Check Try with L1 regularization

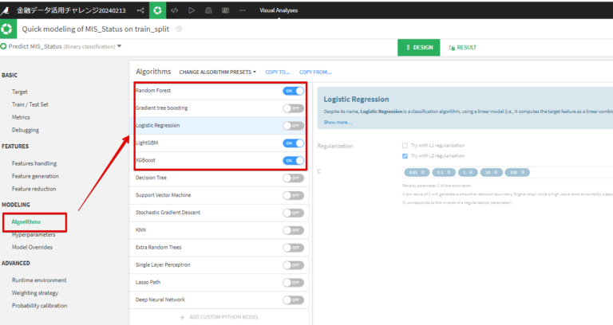pyautogui.click(x=405, y=145)
